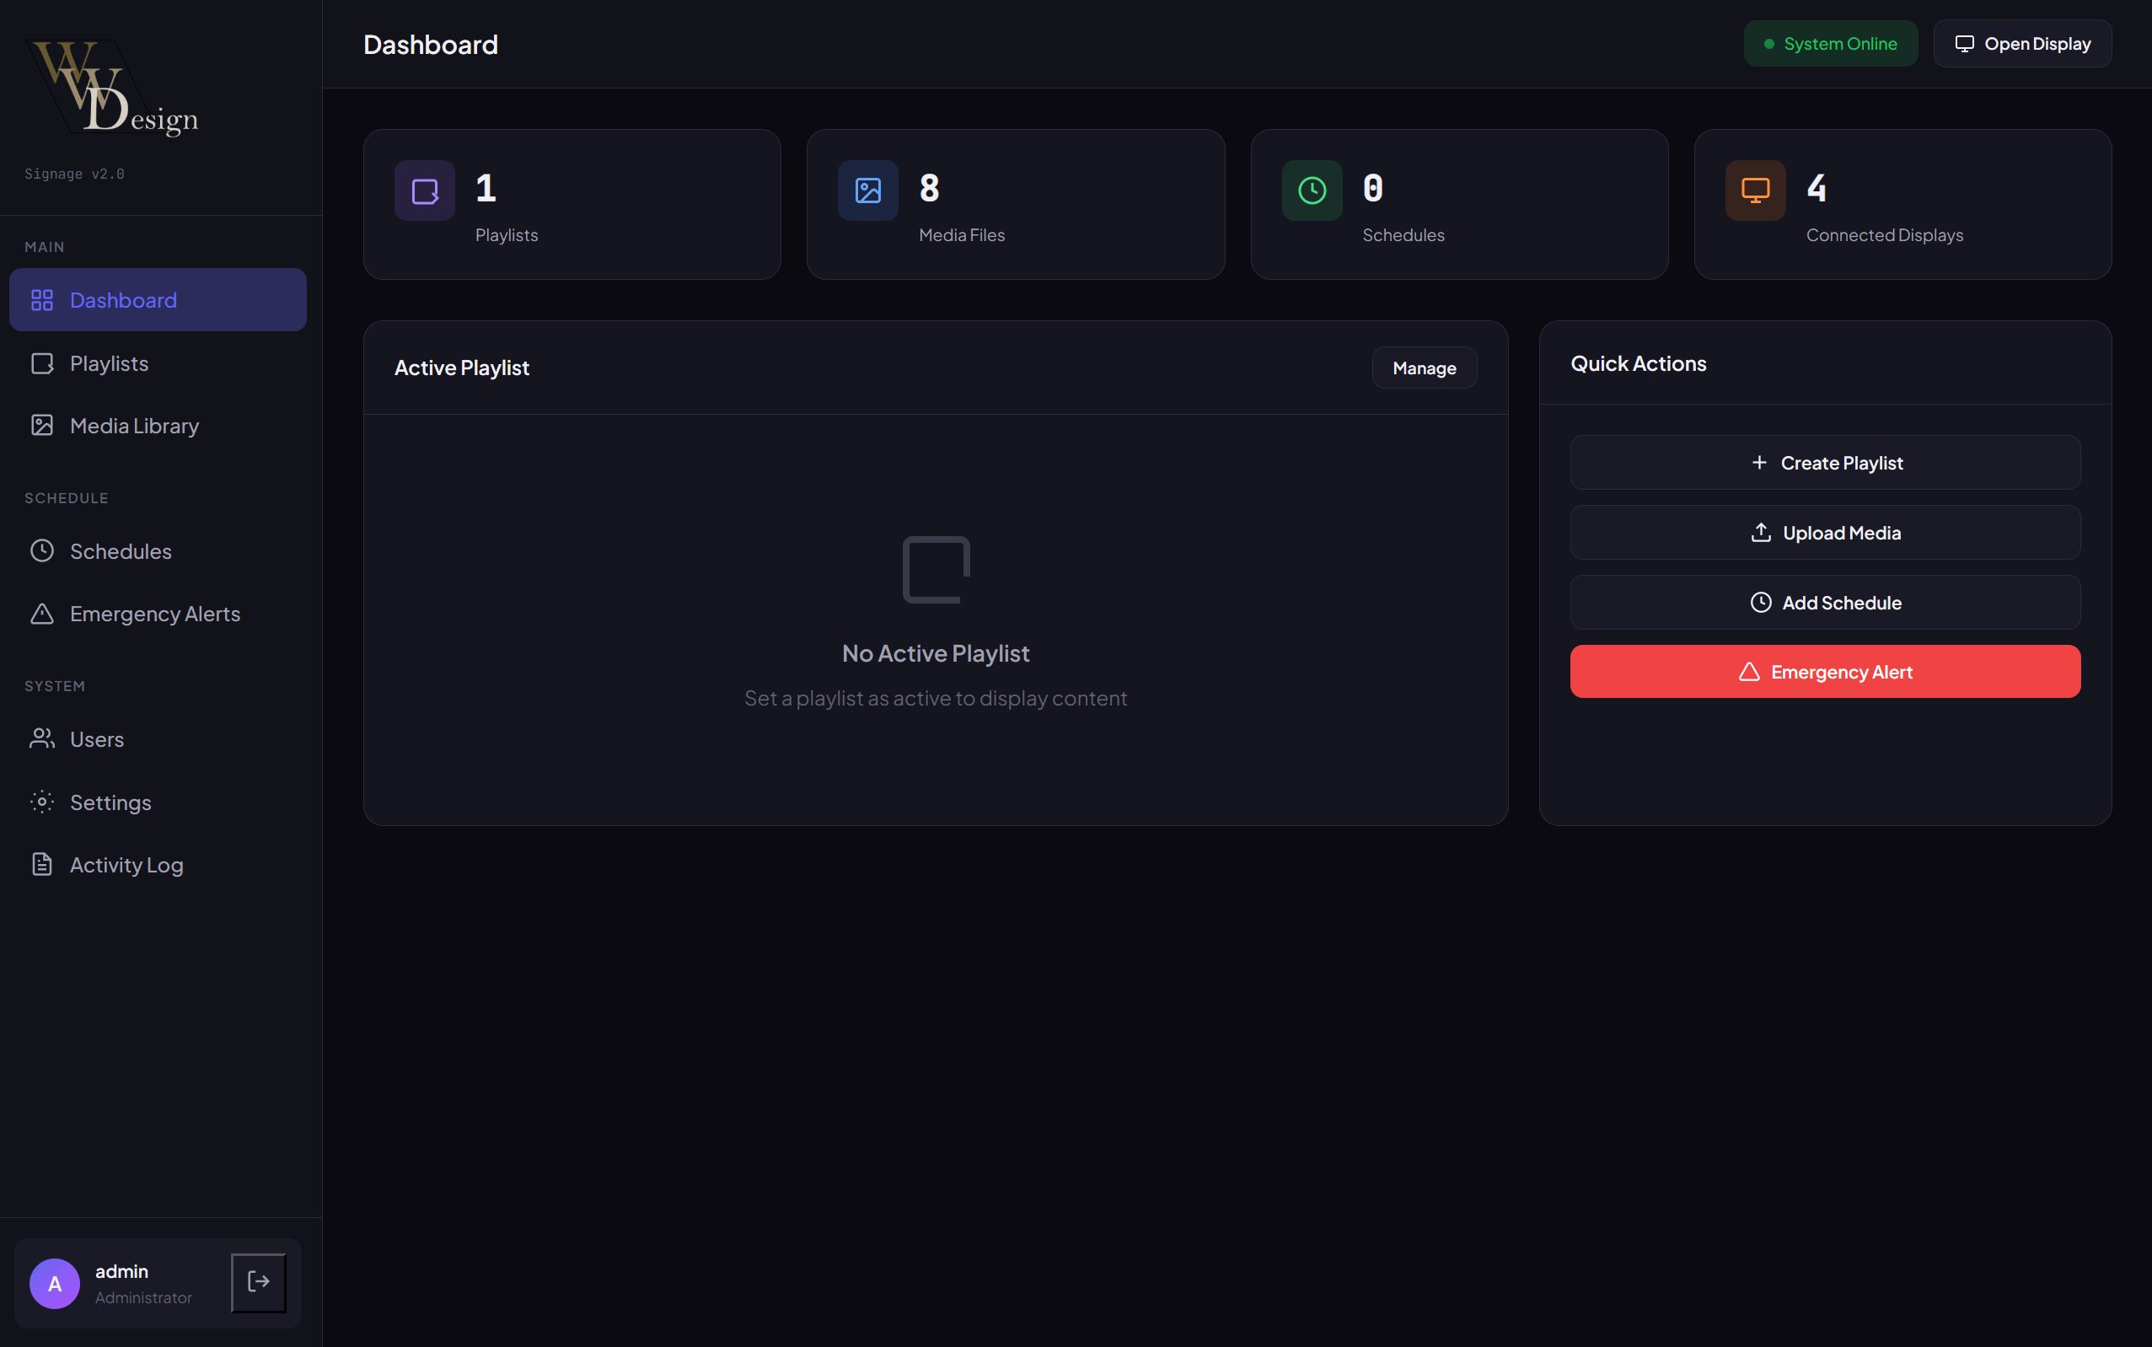The image size is (2152, 1347).
Task: Open Settings from the sidebar
Action: coord(110,802)
